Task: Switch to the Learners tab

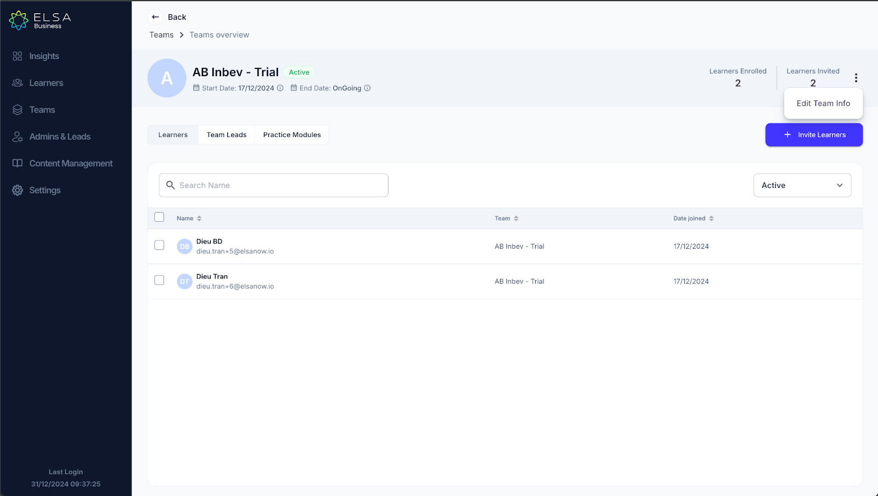Action: [173, 135]
